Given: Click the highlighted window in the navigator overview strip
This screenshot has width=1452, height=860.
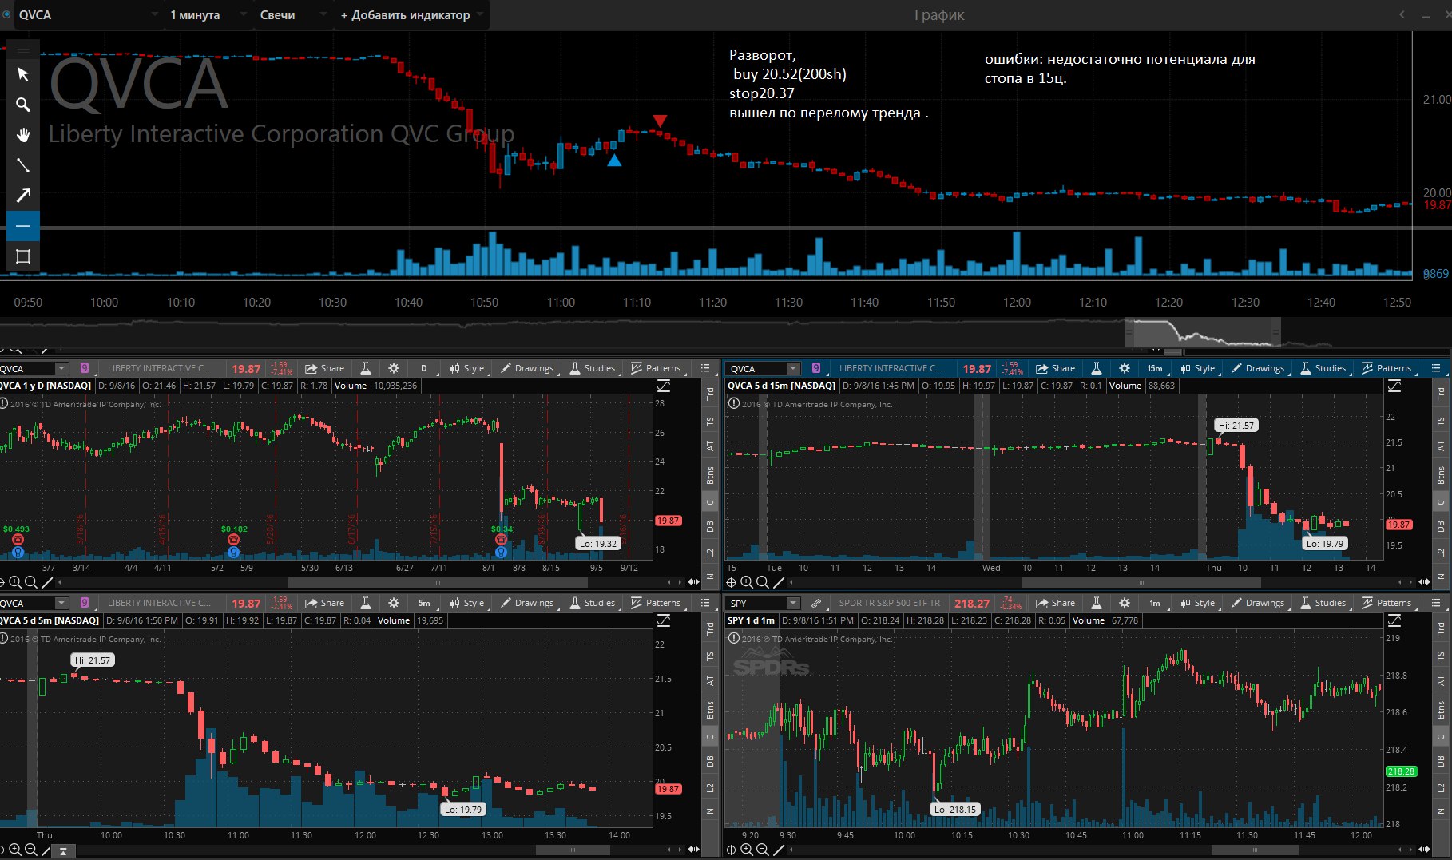Looking at the screenshot, I should [1203, 332].
